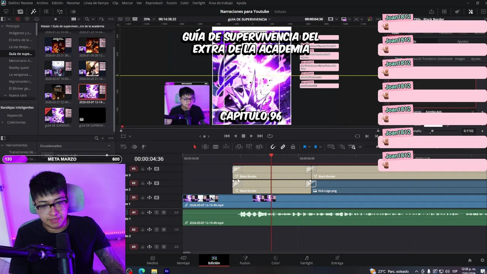The width and height of the screenshot is (487, 274).
Task: Open the Edit Index list icon
Action: [x=46, y=11]
